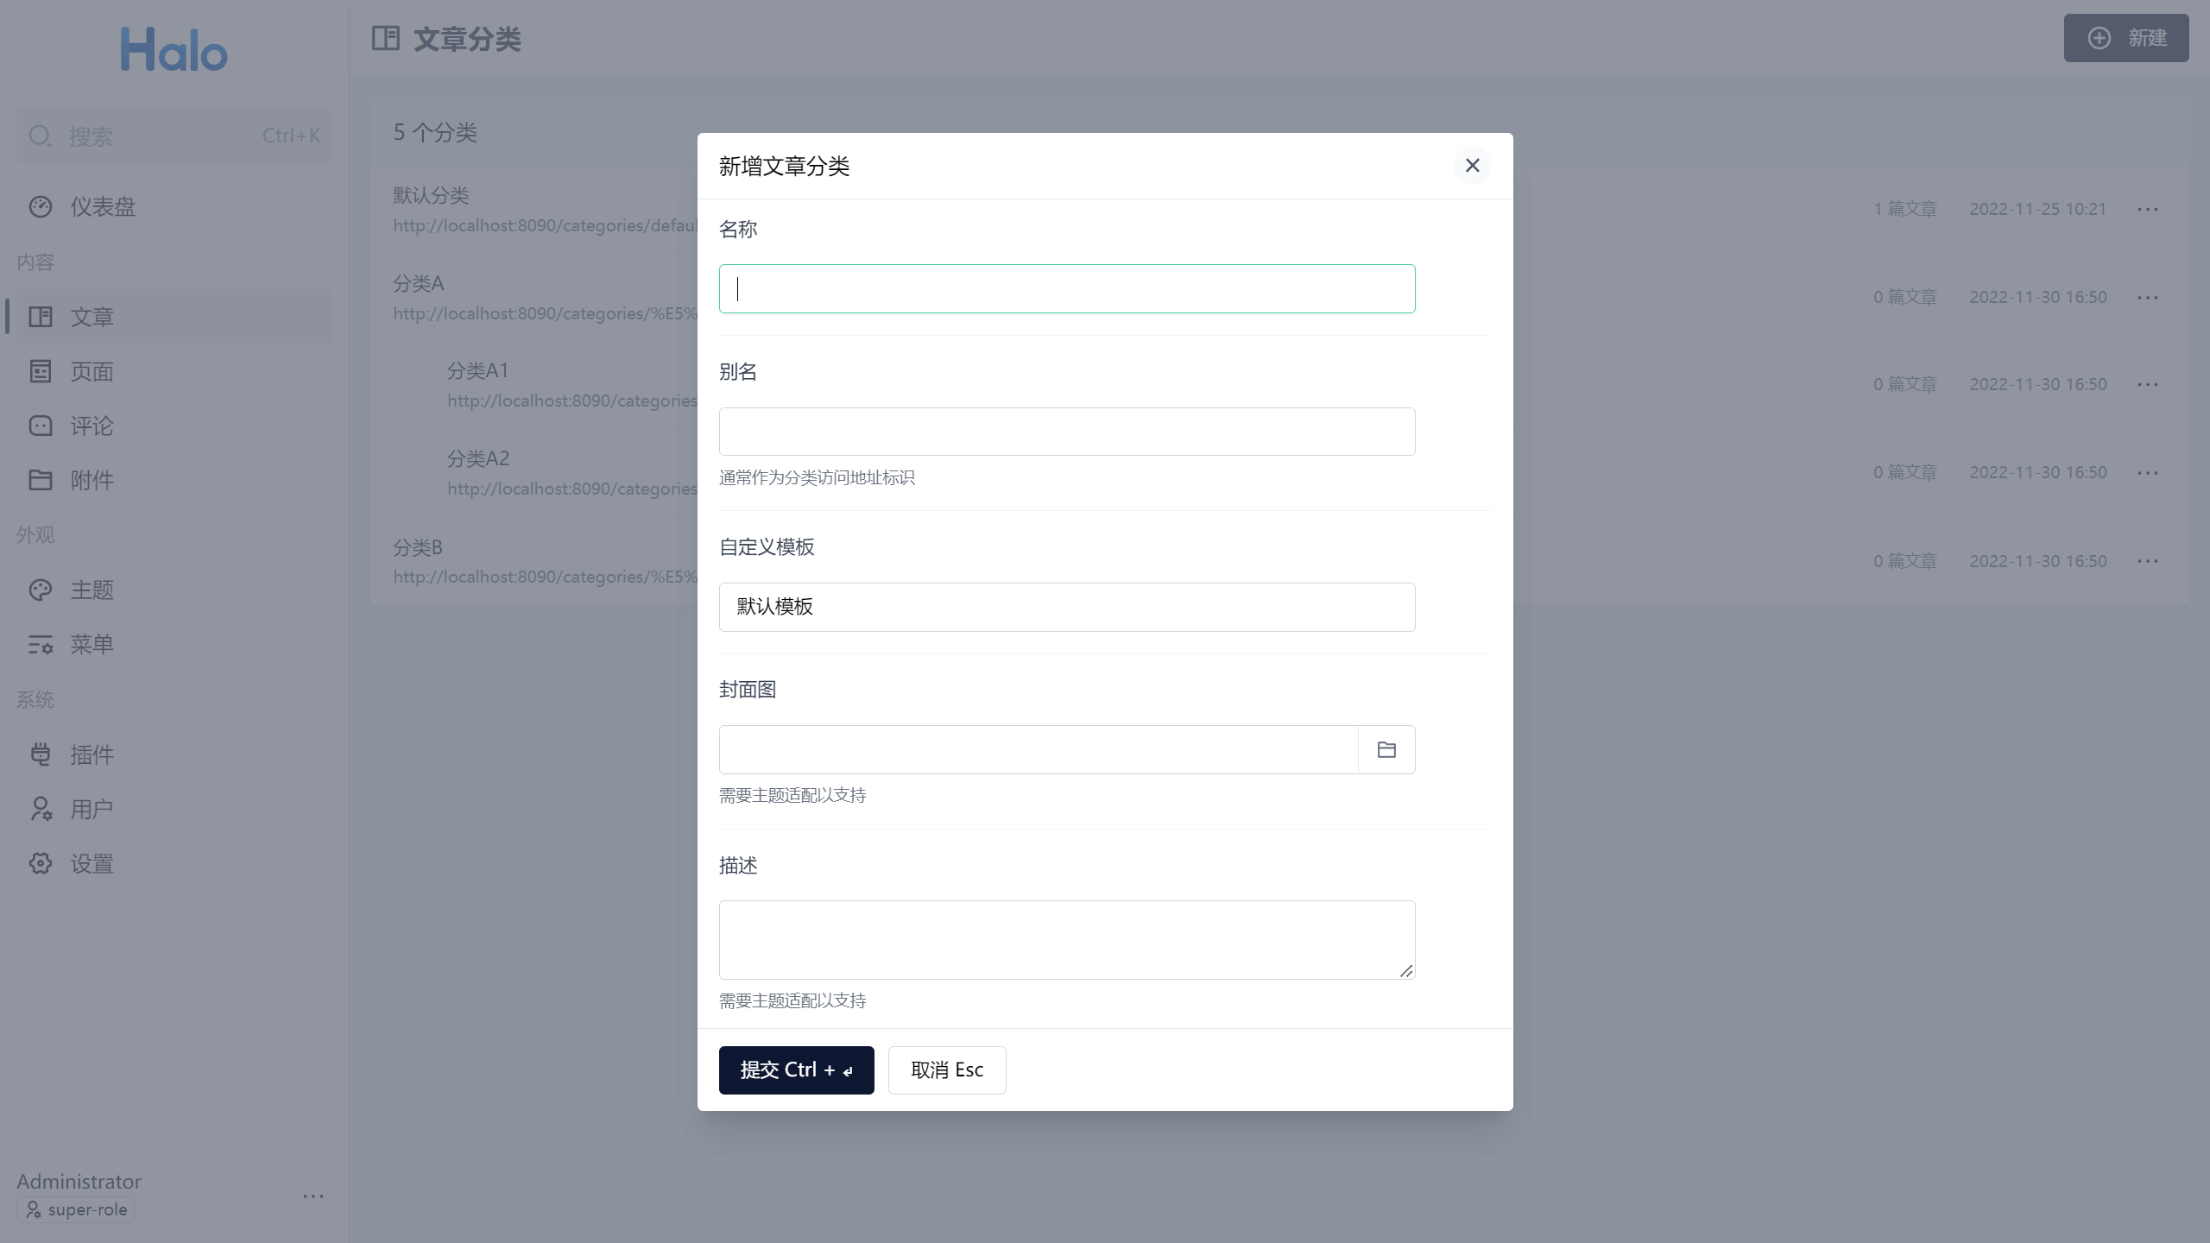Click the 默认分类 category URL link
The width and height of the screenshot is (2210, 1243).
pos(545,225)
